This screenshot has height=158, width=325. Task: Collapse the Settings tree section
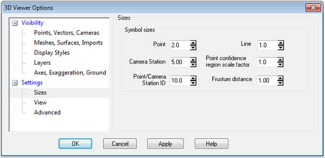coord(15,83)
